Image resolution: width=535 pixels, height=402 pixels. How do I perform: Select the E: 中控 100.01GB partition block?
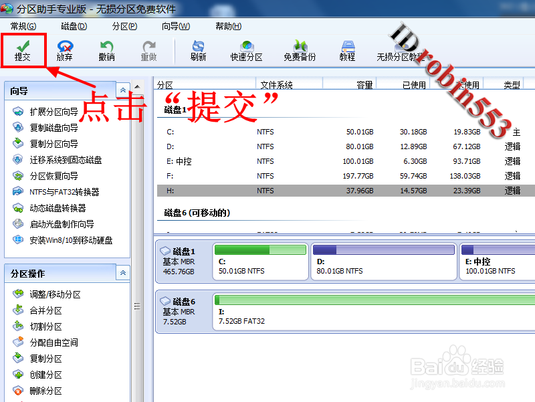coord(498,262)
